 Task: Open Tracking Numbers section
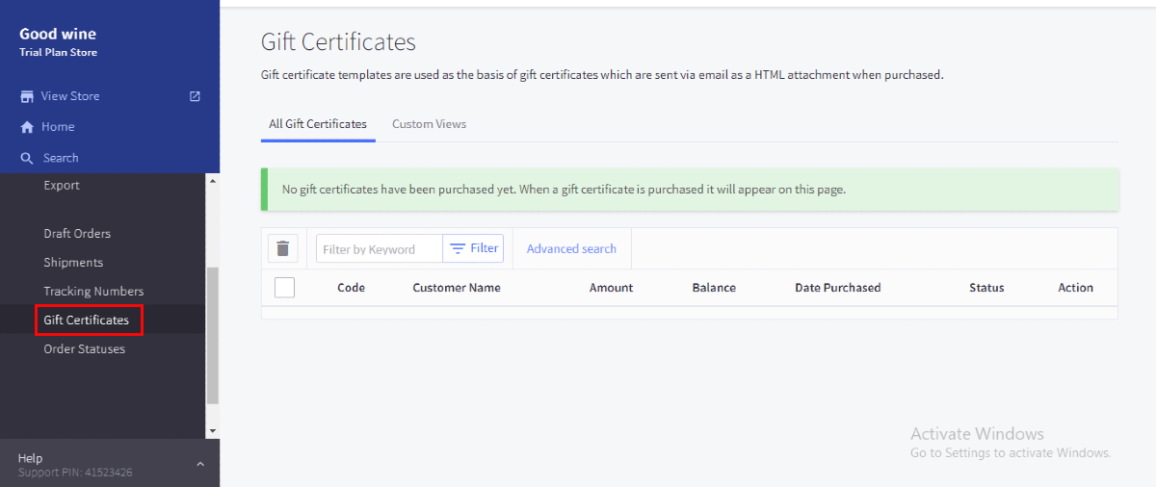pos(93,291)
